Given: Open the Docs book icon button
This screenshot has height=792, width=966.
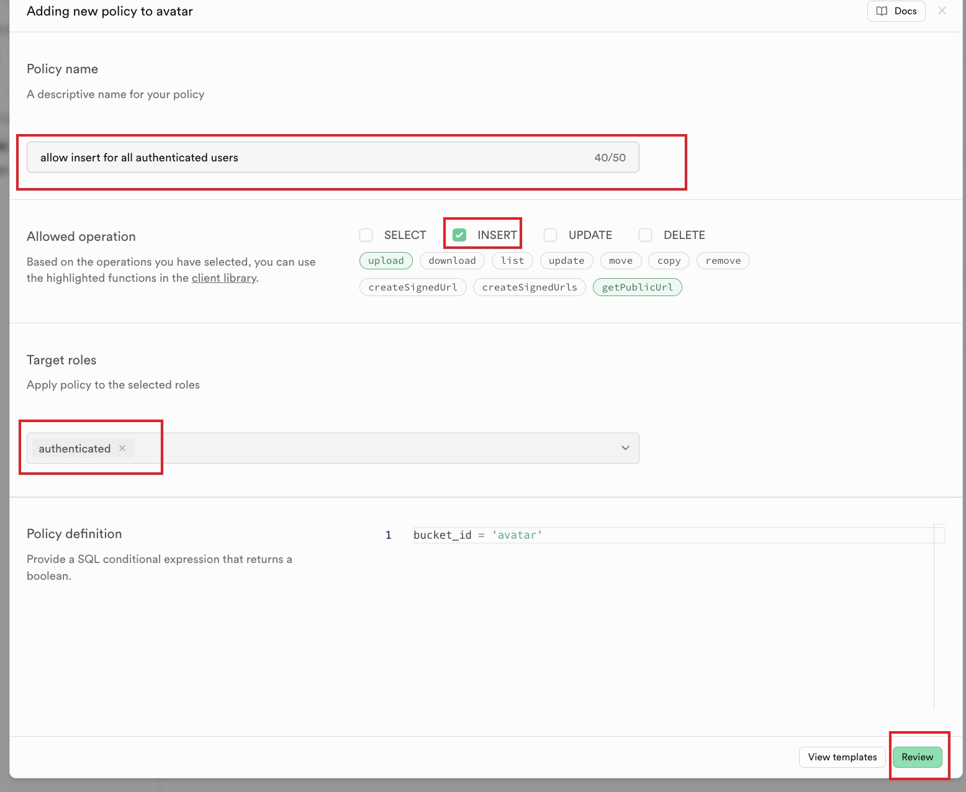Looking at the screenshot, I should pos(896,11).
